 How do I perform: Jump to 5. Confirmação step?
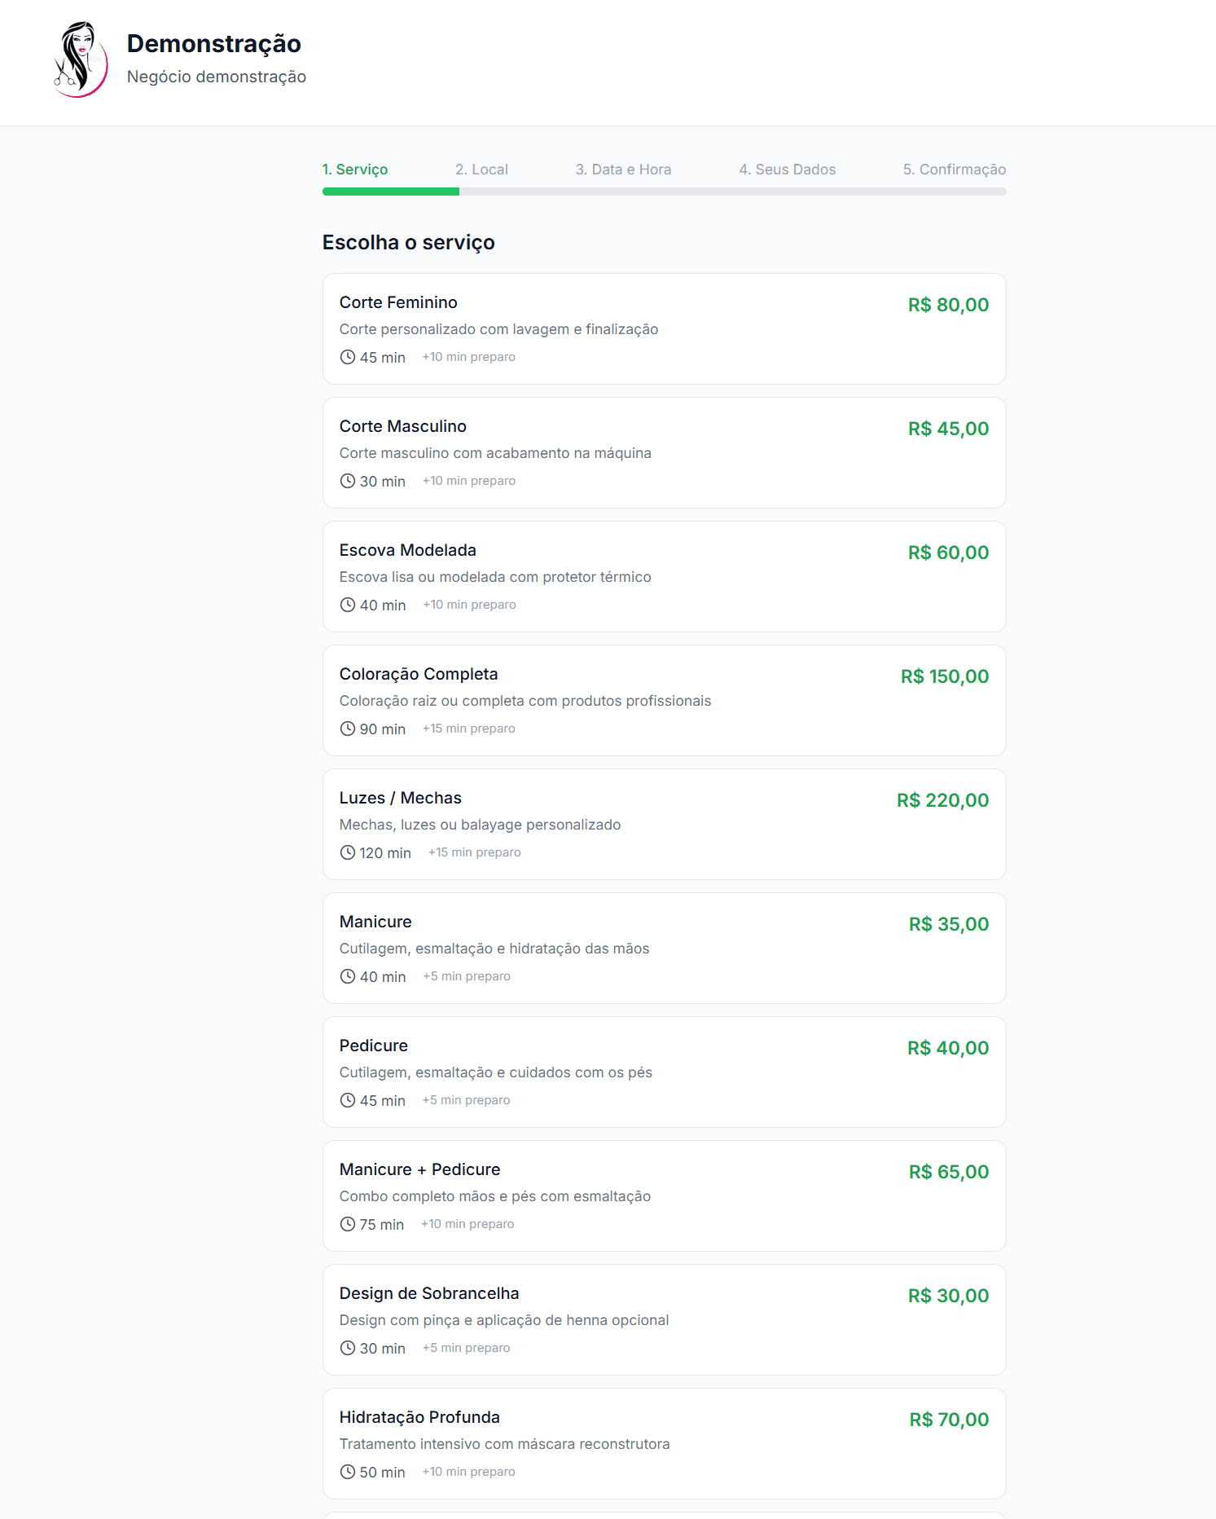[x=954, y=170]
